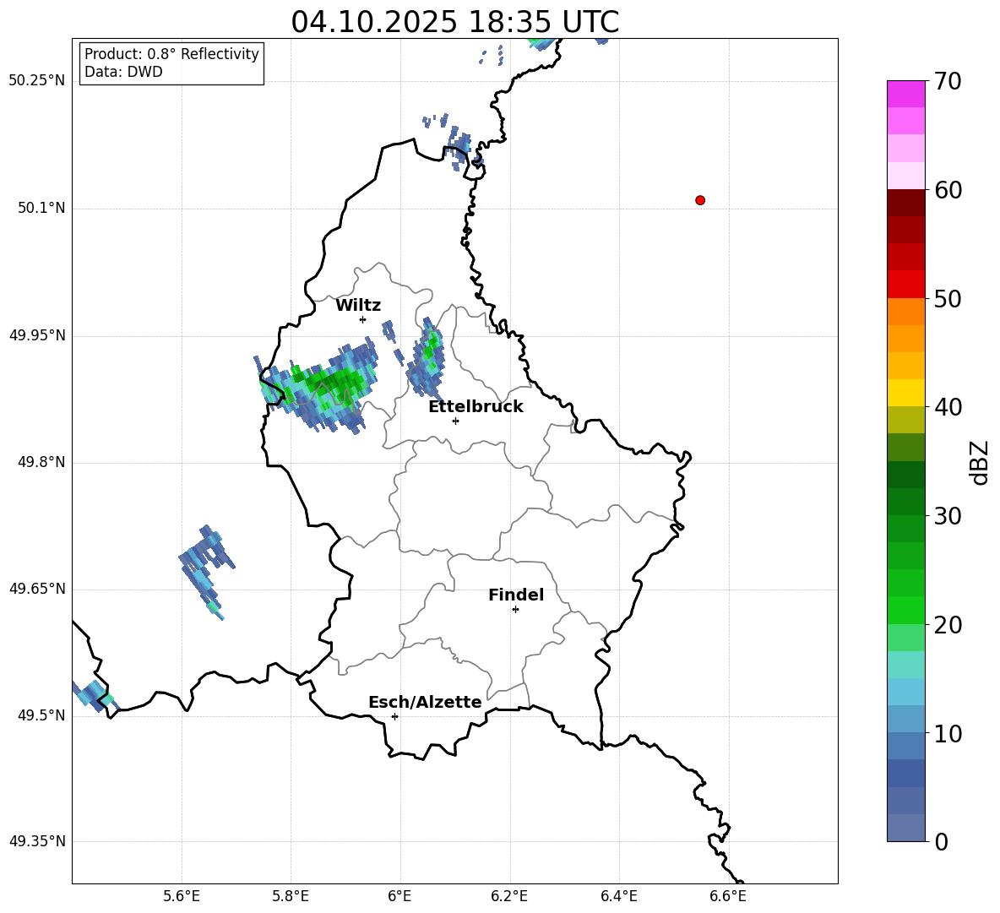Click the 49.35°N latitude label
This screenshot has height=913, width=1000.
37,841
